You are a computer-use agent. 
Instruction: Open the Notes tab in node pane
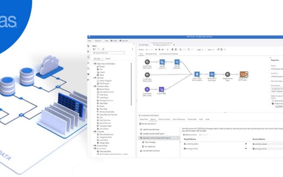(207, 119)
